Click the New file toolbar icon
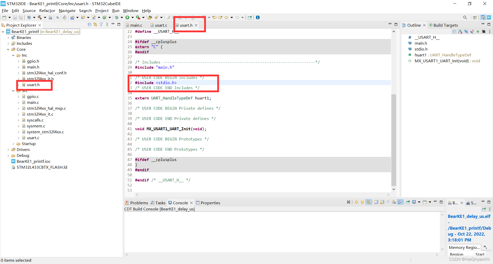Viewport: 493px width, 264px height. click(4, 17)
